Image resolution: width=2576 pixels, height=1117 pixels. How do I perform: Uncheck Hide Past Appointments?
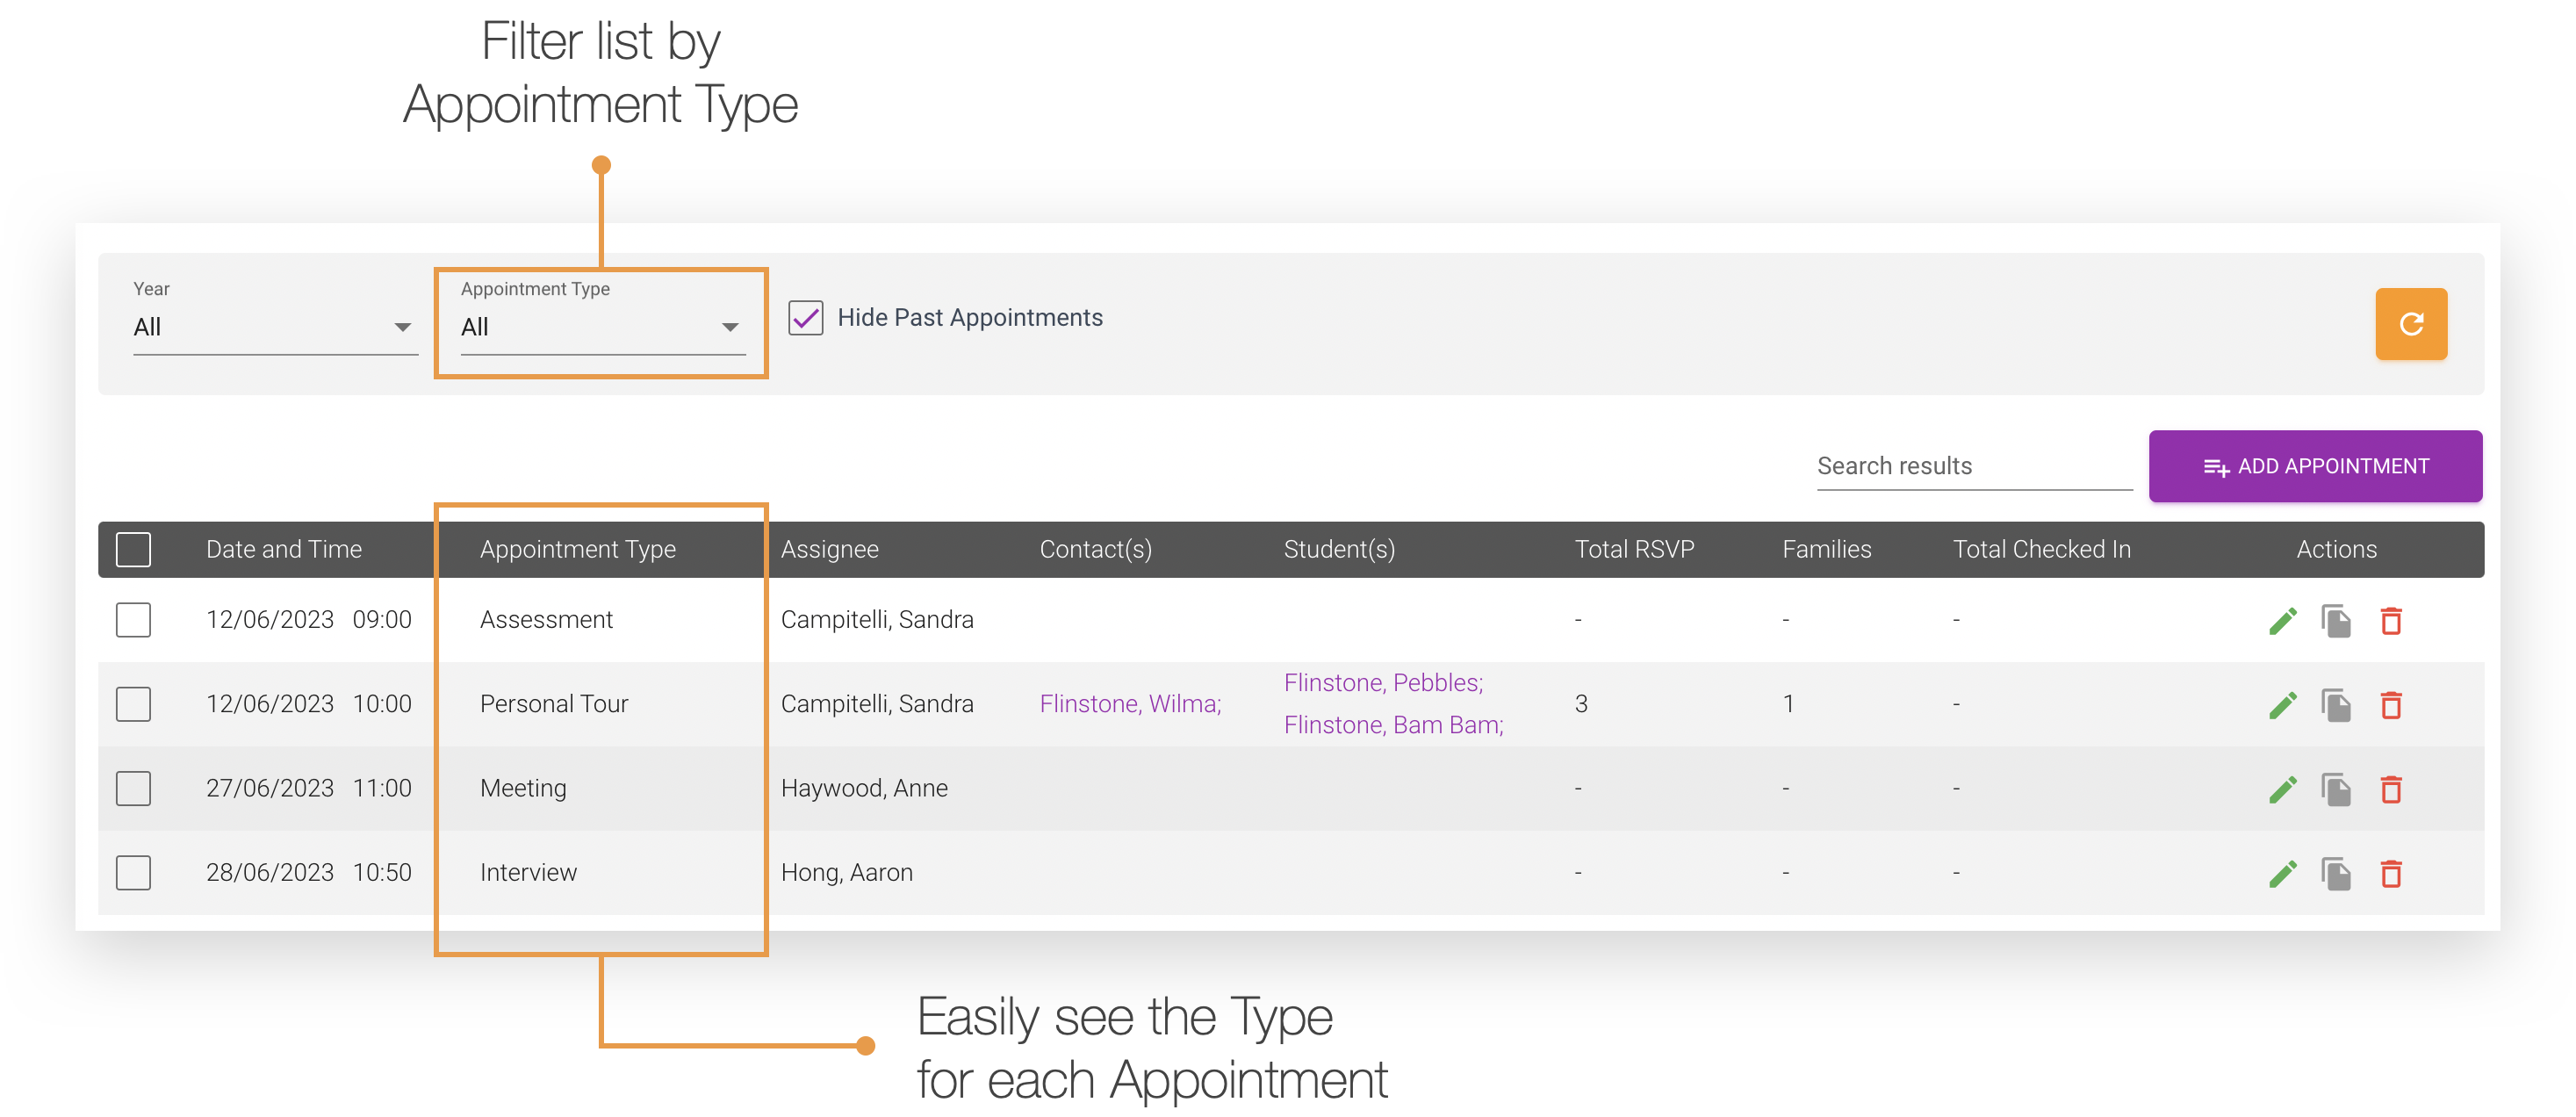point(807,317)
